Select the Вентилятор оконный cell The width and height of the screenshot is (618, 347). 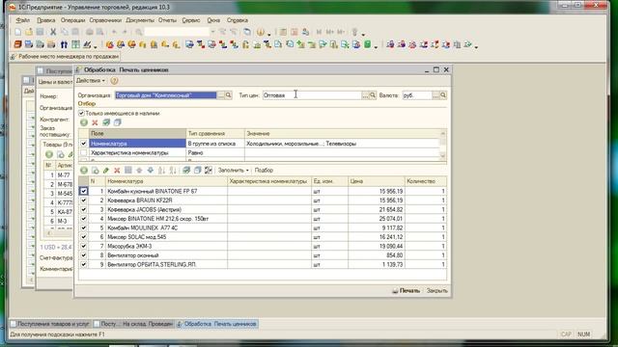point(167,255)
